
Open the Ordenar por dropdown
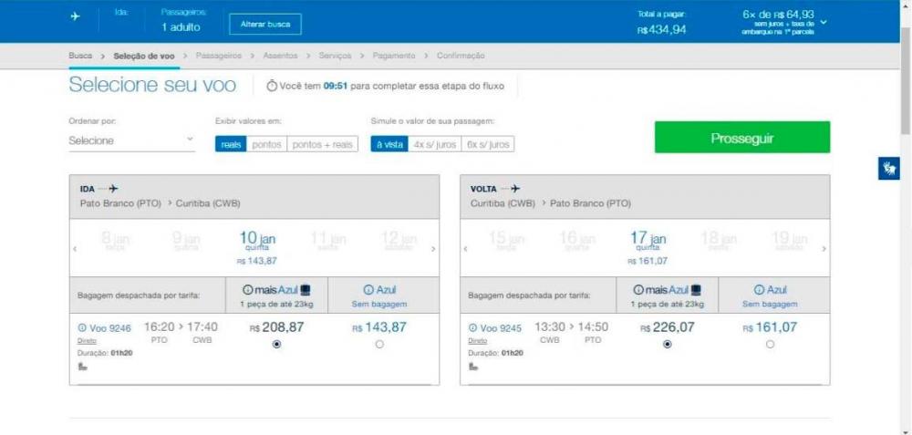(x=131, y=140)
